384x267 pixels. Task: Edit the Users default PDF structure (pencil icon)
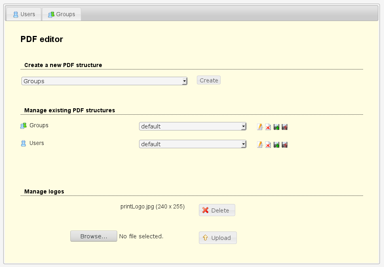pos(260,145)
